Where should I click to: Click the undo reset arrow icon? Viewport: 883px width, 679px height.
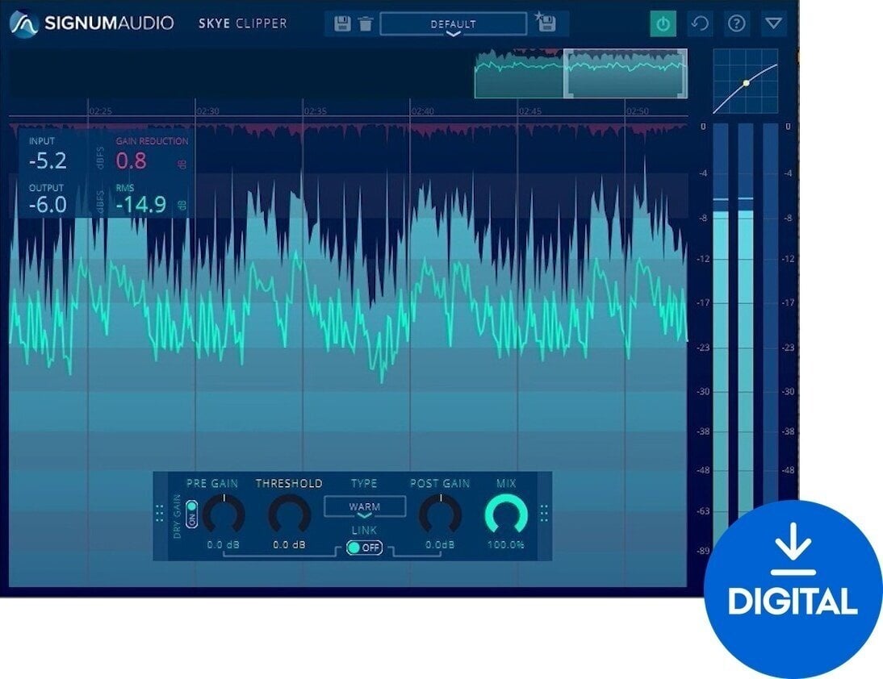[700, 23]
